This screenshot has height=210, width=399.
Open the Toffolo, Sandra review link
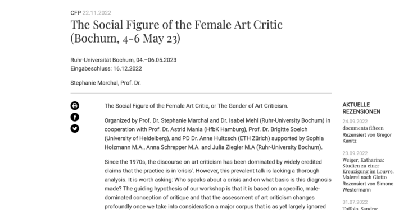[x=360, y=208]
